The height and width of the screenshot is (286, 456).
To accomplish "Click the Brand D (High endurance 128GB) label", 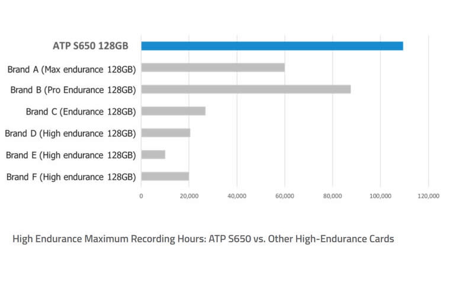I will pyautogui.click(x=70, y=134).
